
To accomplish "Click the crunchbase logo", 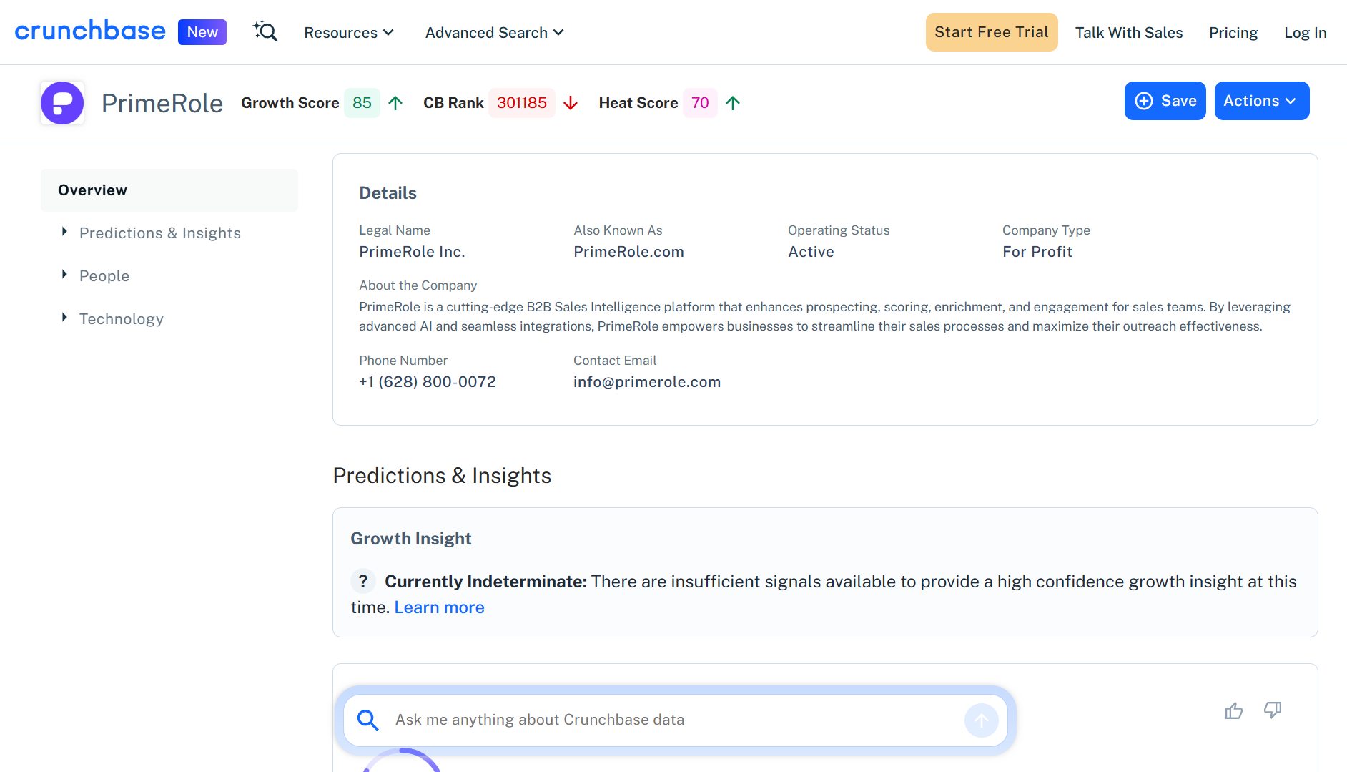I will (90, 30).
